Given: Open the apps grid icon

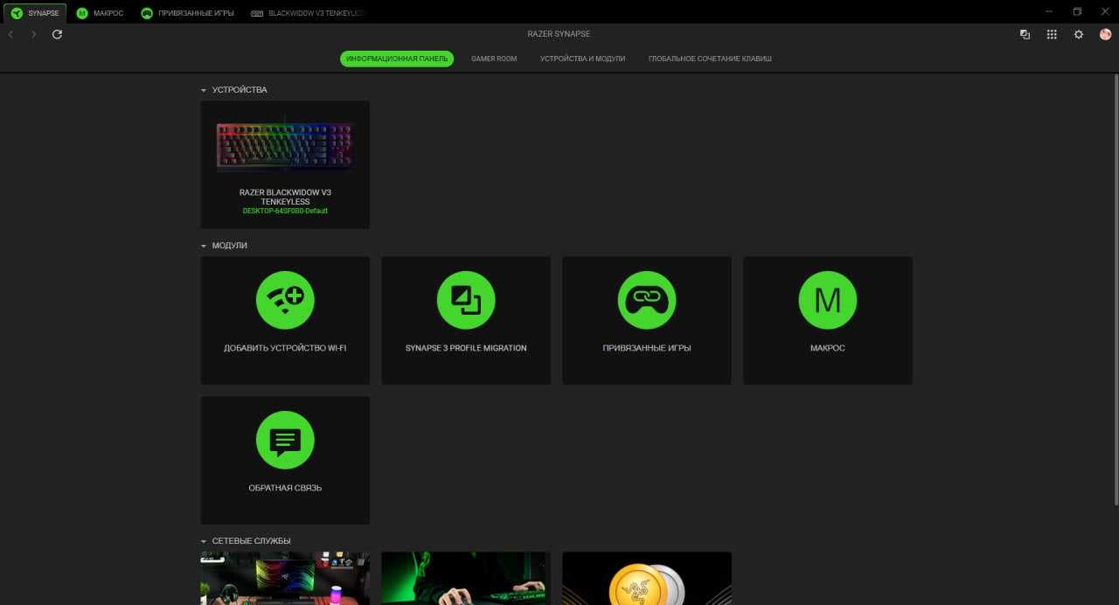Looking at the screenshot, I should [x=1052, y=34].
